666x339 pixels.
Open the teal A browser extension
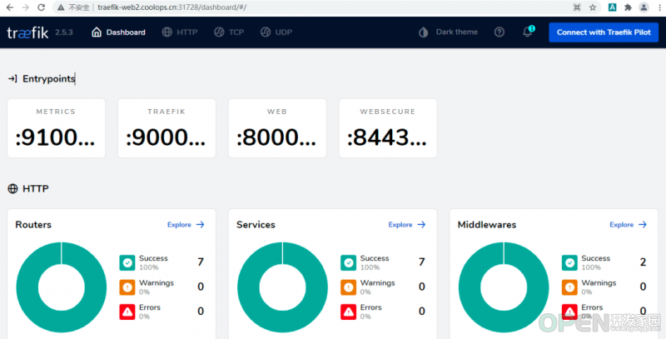click(612, 7)
